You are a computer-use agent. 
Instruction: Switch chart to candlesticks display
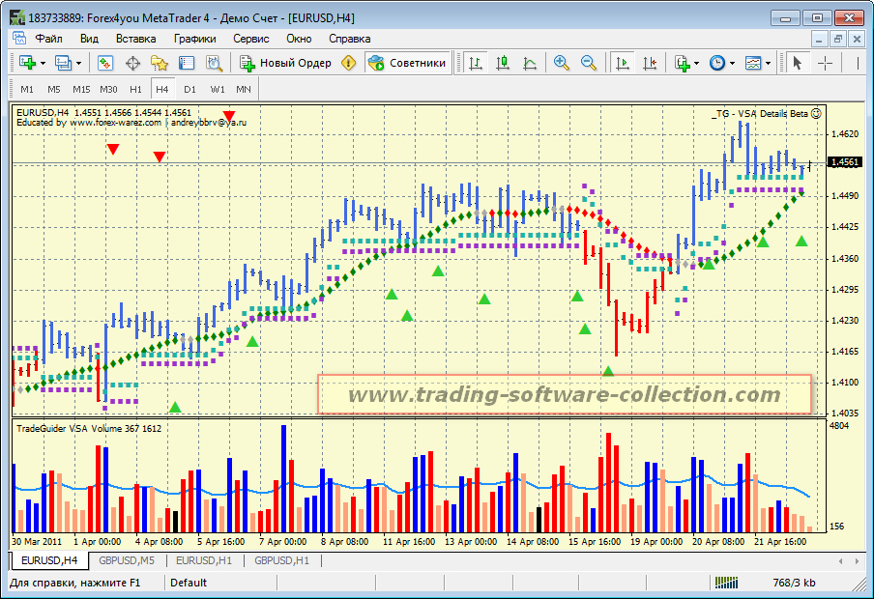[x=502, y=63]
